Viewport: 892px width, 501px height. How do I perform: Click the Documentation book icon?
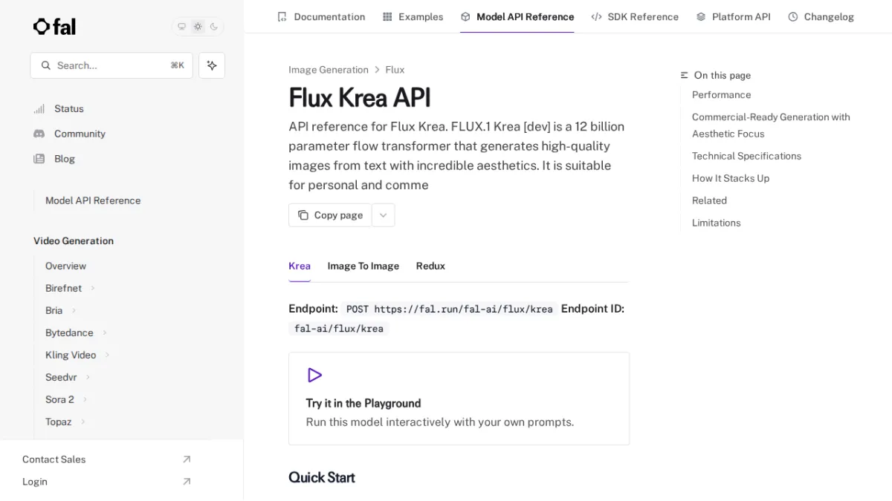coord(282,16)
